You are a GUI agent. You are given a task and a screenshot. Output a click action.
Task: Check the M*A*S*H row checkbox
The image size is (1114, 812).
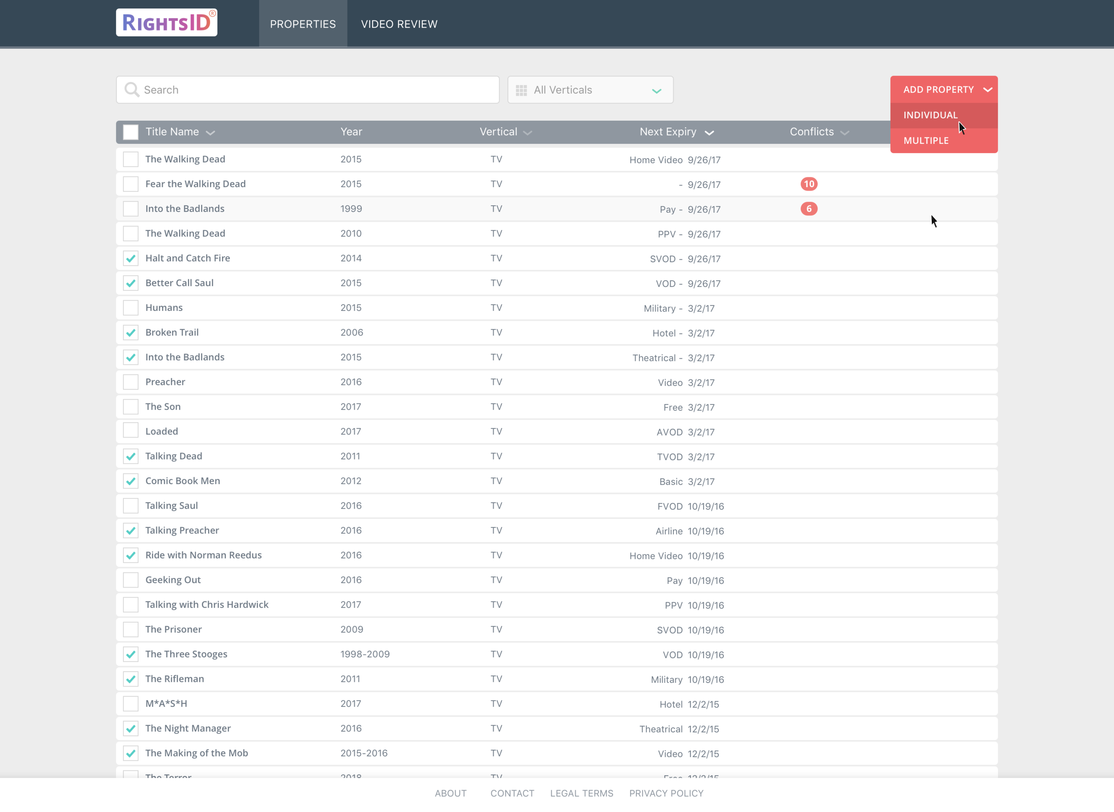[130, 703]
